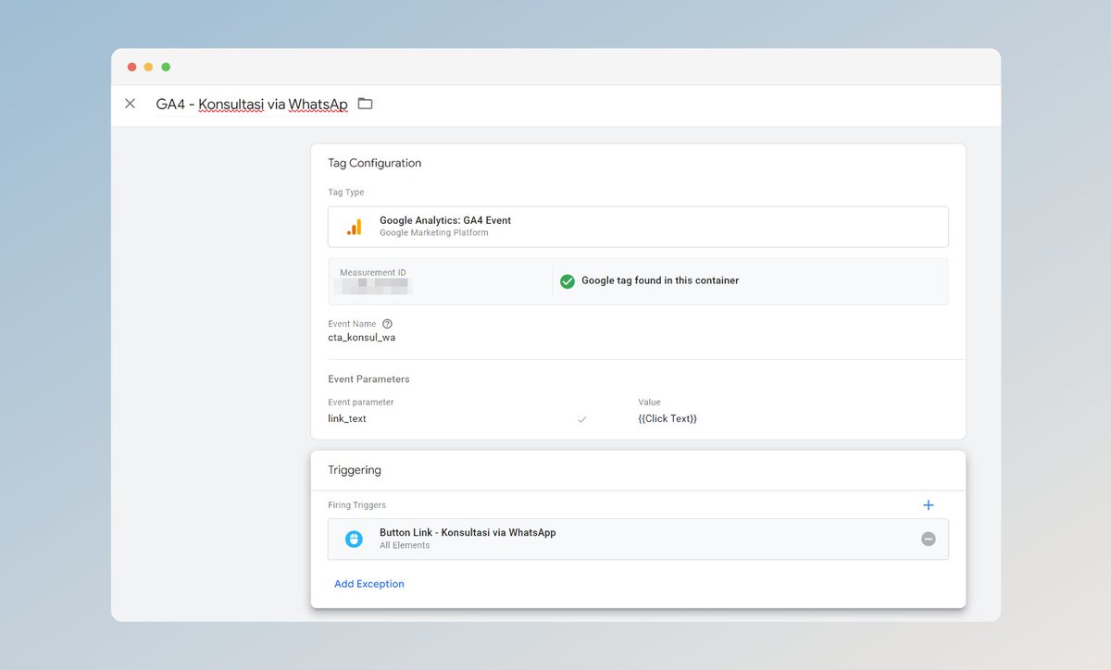Edit the tag name GA4 - Konsultasi via WhatsAp

click(x=252, y=105)
